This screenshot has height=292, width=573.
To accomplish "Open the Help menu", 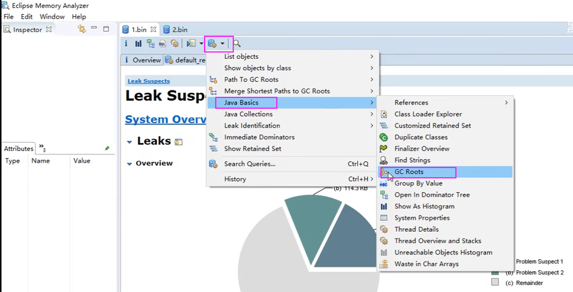I will 79,17.
